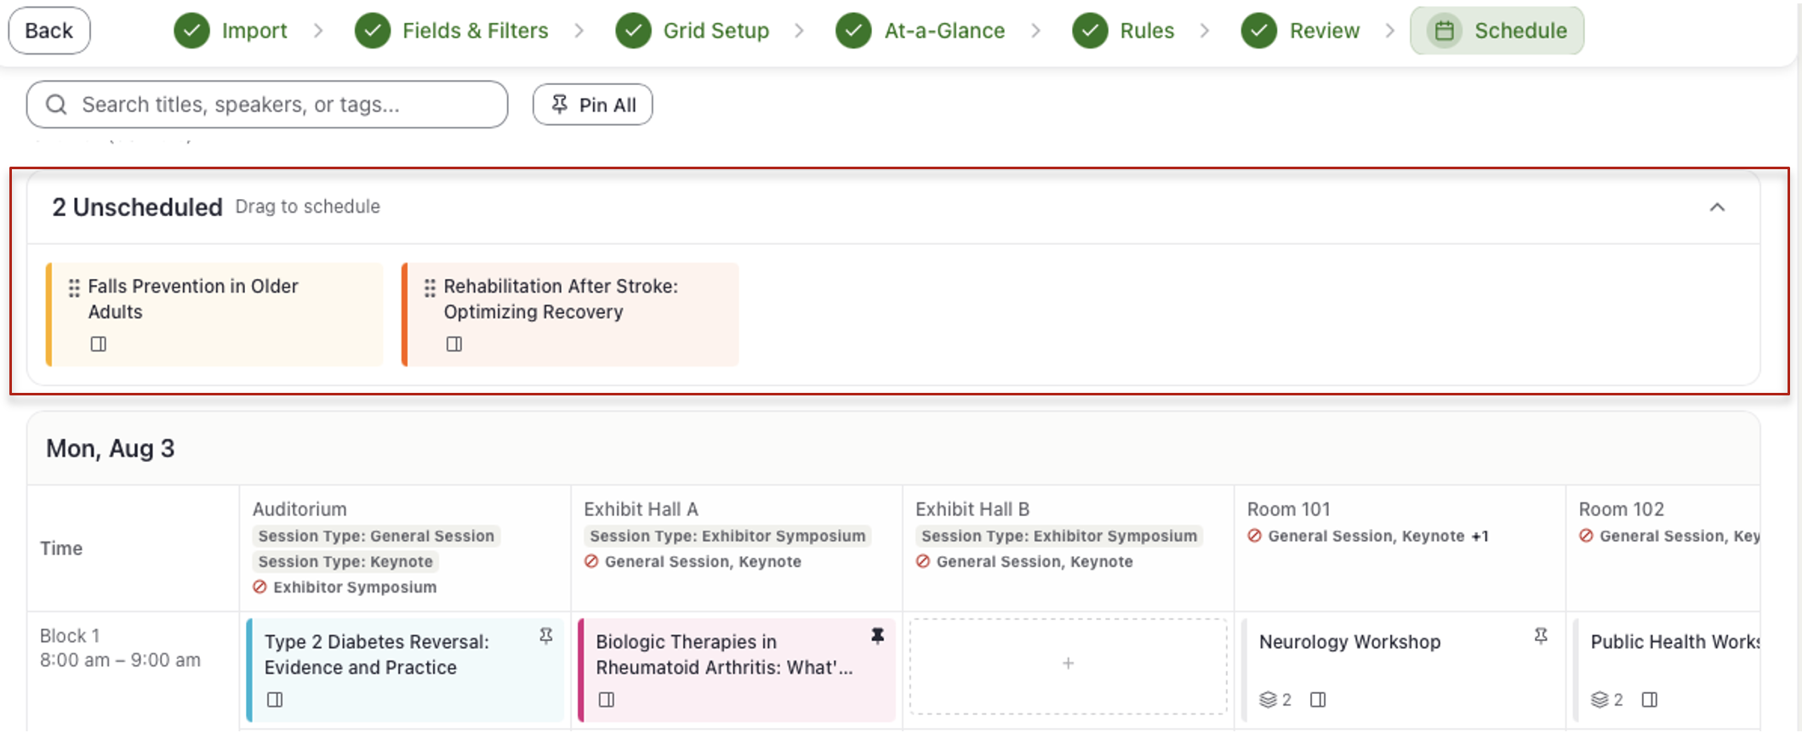Click the Pin All button
The height and width of the screenshot is (733, 1802).
pos(593,105)
